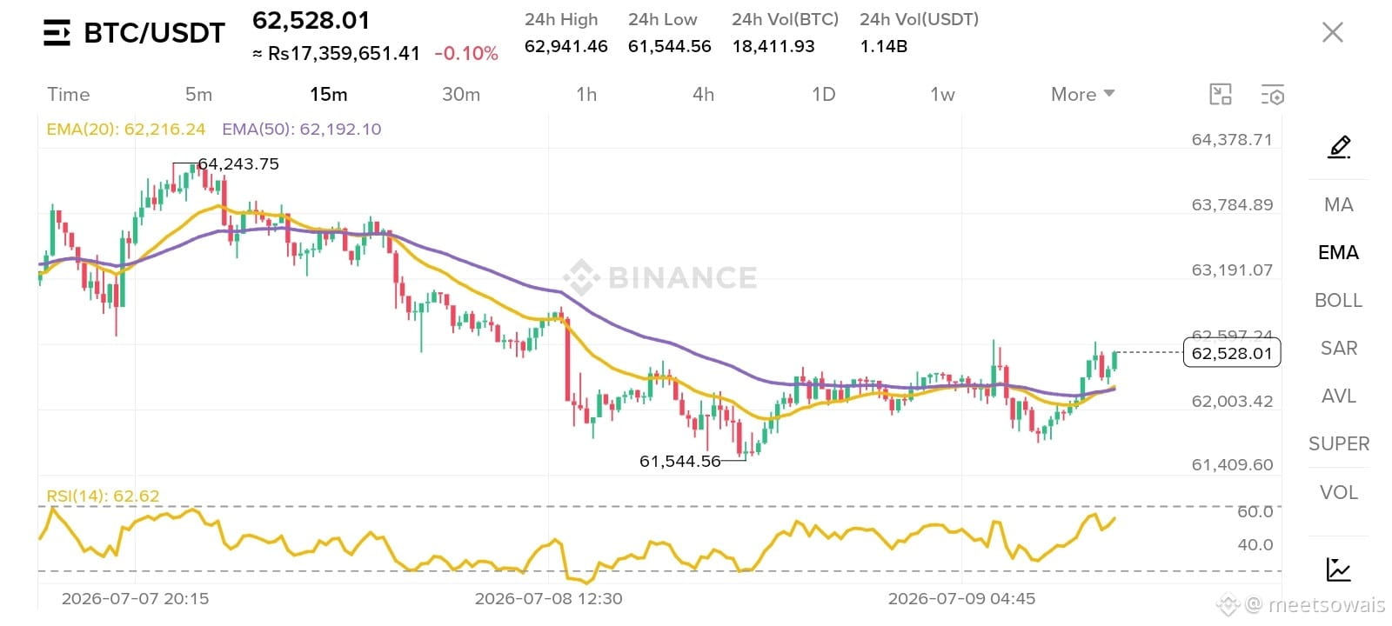
Task: Click the 2026-07-08 12:30 time label
Action: pyautogui.click(x=548, y=598)
